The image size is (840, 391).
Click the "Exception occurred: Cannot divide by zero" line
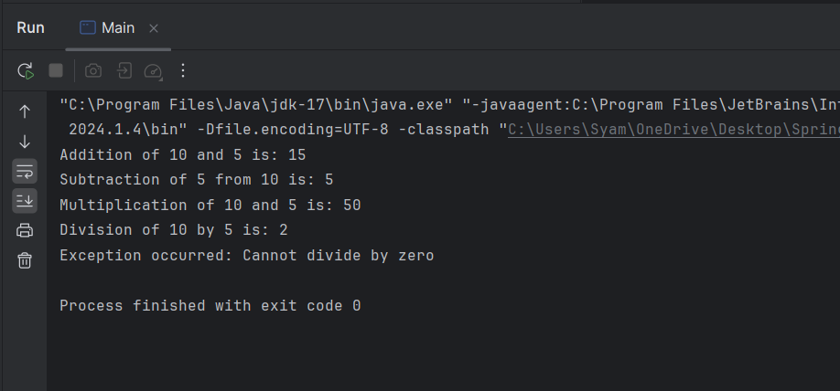(246, 256)
